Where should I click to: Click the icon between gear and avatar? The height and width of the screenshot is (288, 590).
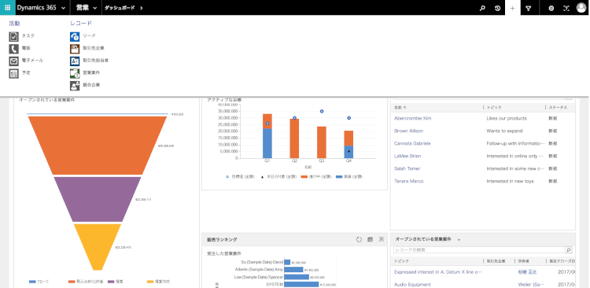pyautogui.click(x=566, y=8)
